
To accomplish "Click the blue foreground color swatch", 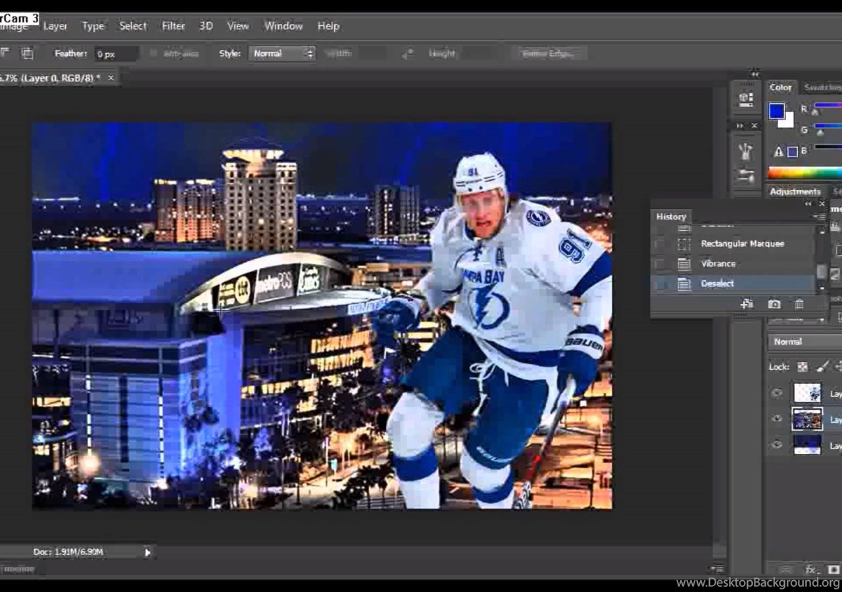I will (x=777, y=111).
